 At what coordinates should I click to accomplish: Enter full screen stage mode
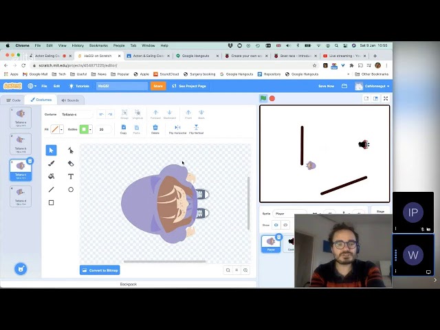click(x=386, y=98)
